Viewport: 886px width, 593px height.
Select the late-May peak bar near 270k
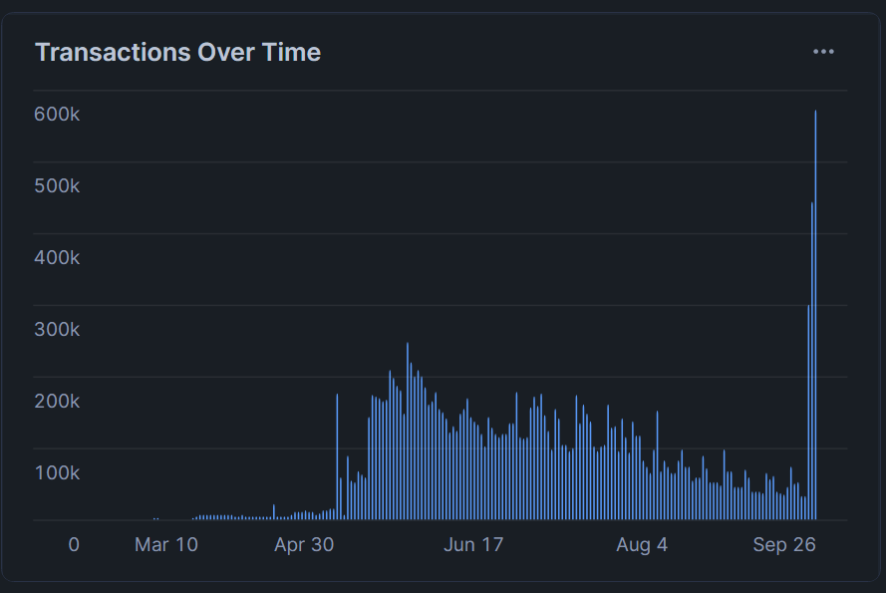click(x=408, y=431)
